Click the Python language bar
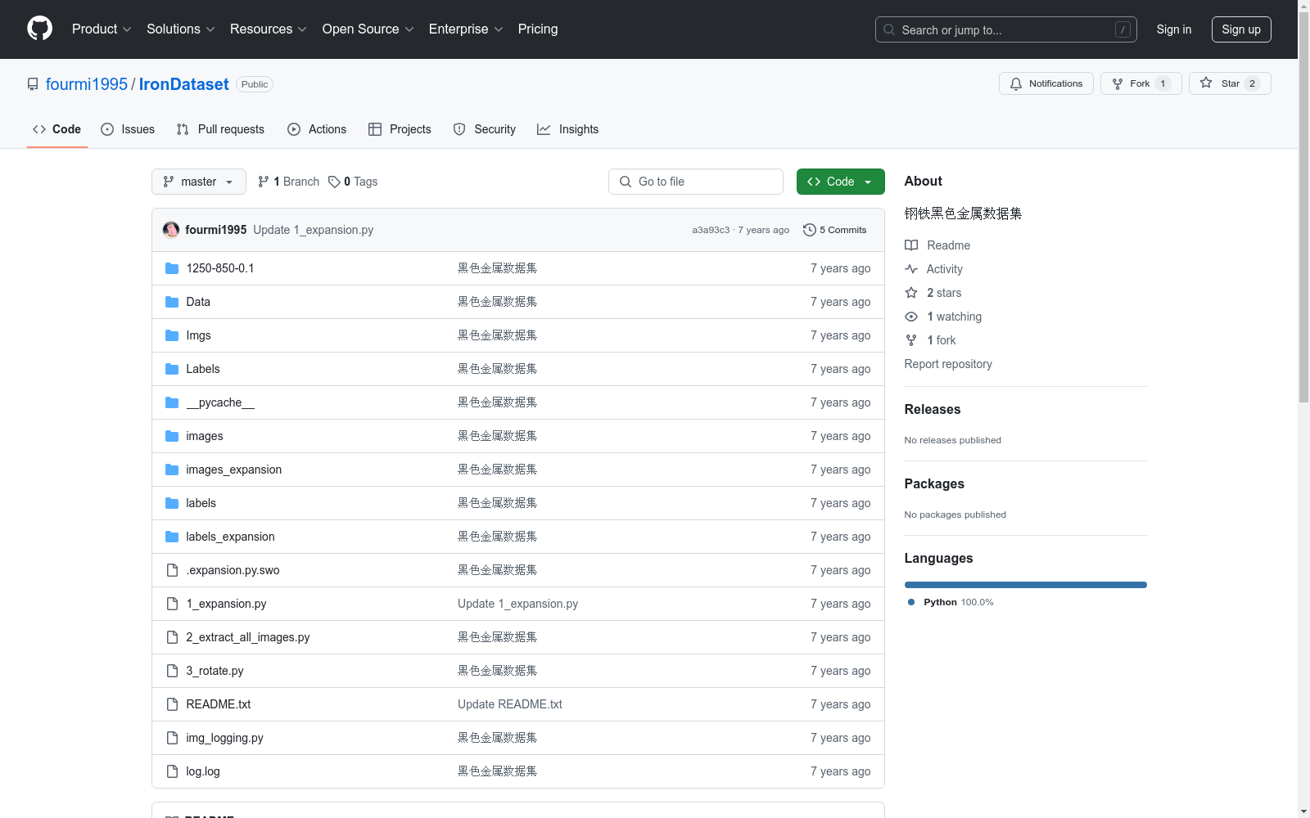The width and height of the screenshot is (1310, 818). click(x=1026, y=585)
